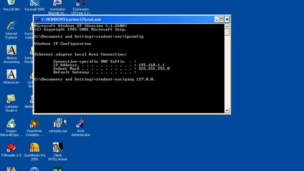Click 'Ethernet adapter Local Area Connection:' line

point(80,54)
